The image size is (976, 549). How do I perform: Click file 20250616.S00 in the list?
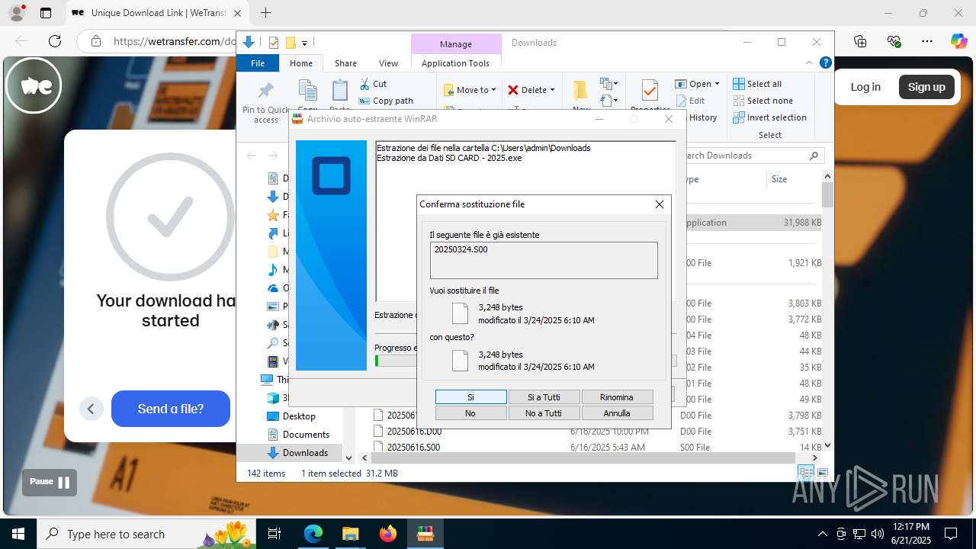(413, 448)
